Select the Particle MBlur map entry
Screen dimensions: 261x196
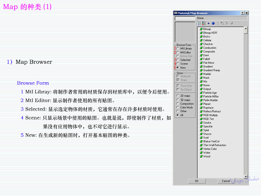(209, 97)
